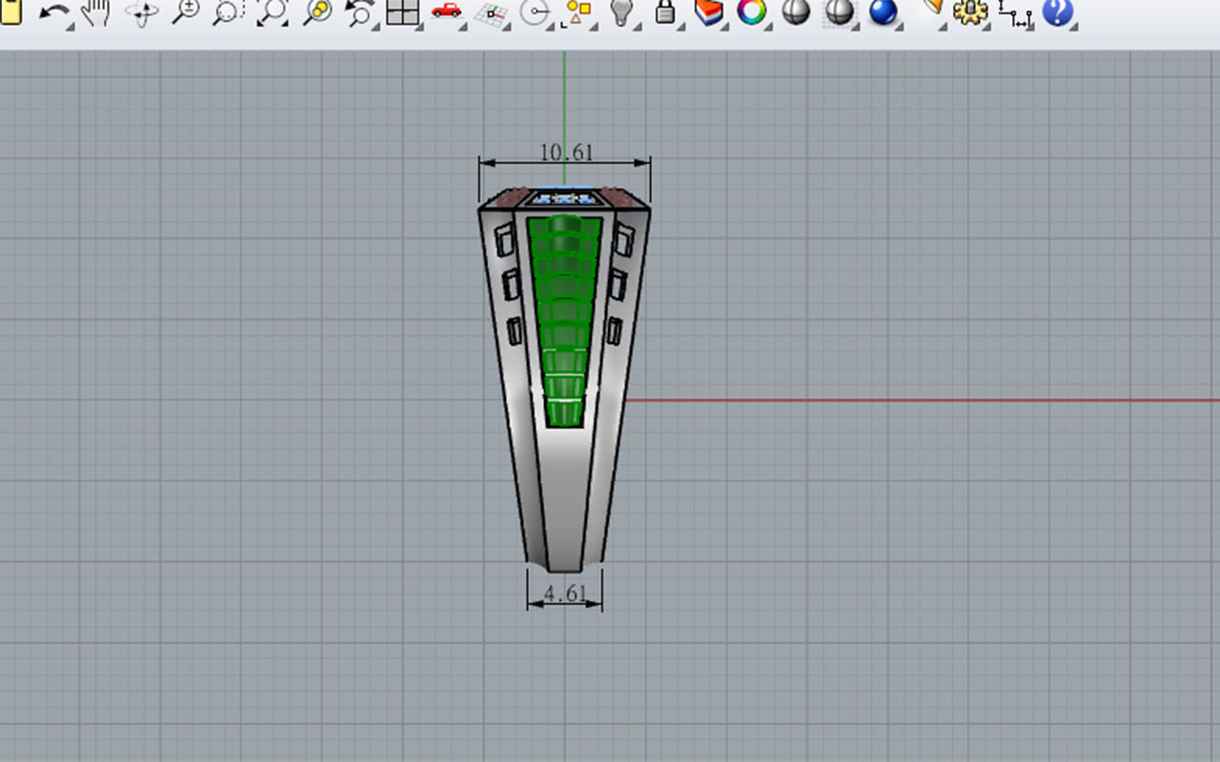
Task: Open the four-viewport layout icon
Action: (403, 12)
